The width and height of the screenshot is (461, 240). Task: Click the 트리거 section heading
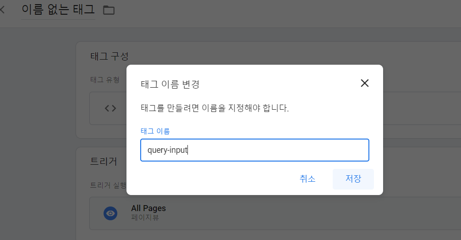click(x=104, y=162)
